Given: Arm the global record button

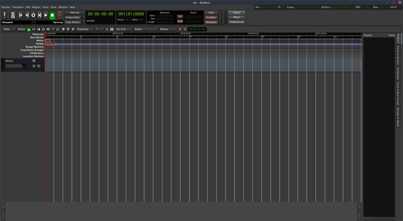Looking at the screenshot, I should [59, 15].
